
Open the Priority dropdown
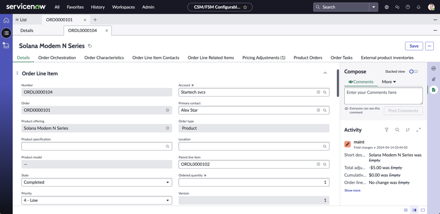[x=97, y=200]
